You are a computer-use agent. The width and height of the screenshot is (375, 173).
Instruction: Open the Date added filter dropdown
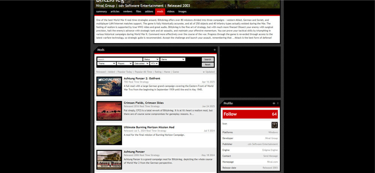pos(141,63)
